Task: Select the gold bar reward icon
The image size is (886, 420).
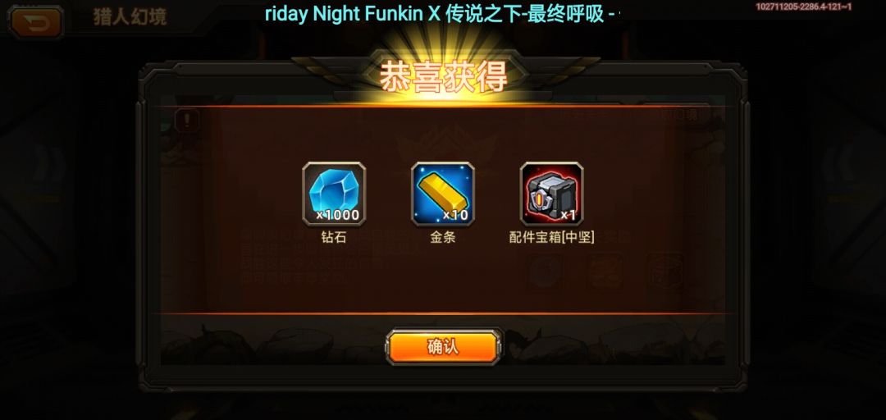Action: pyautogui.click(x=443, y=194)
